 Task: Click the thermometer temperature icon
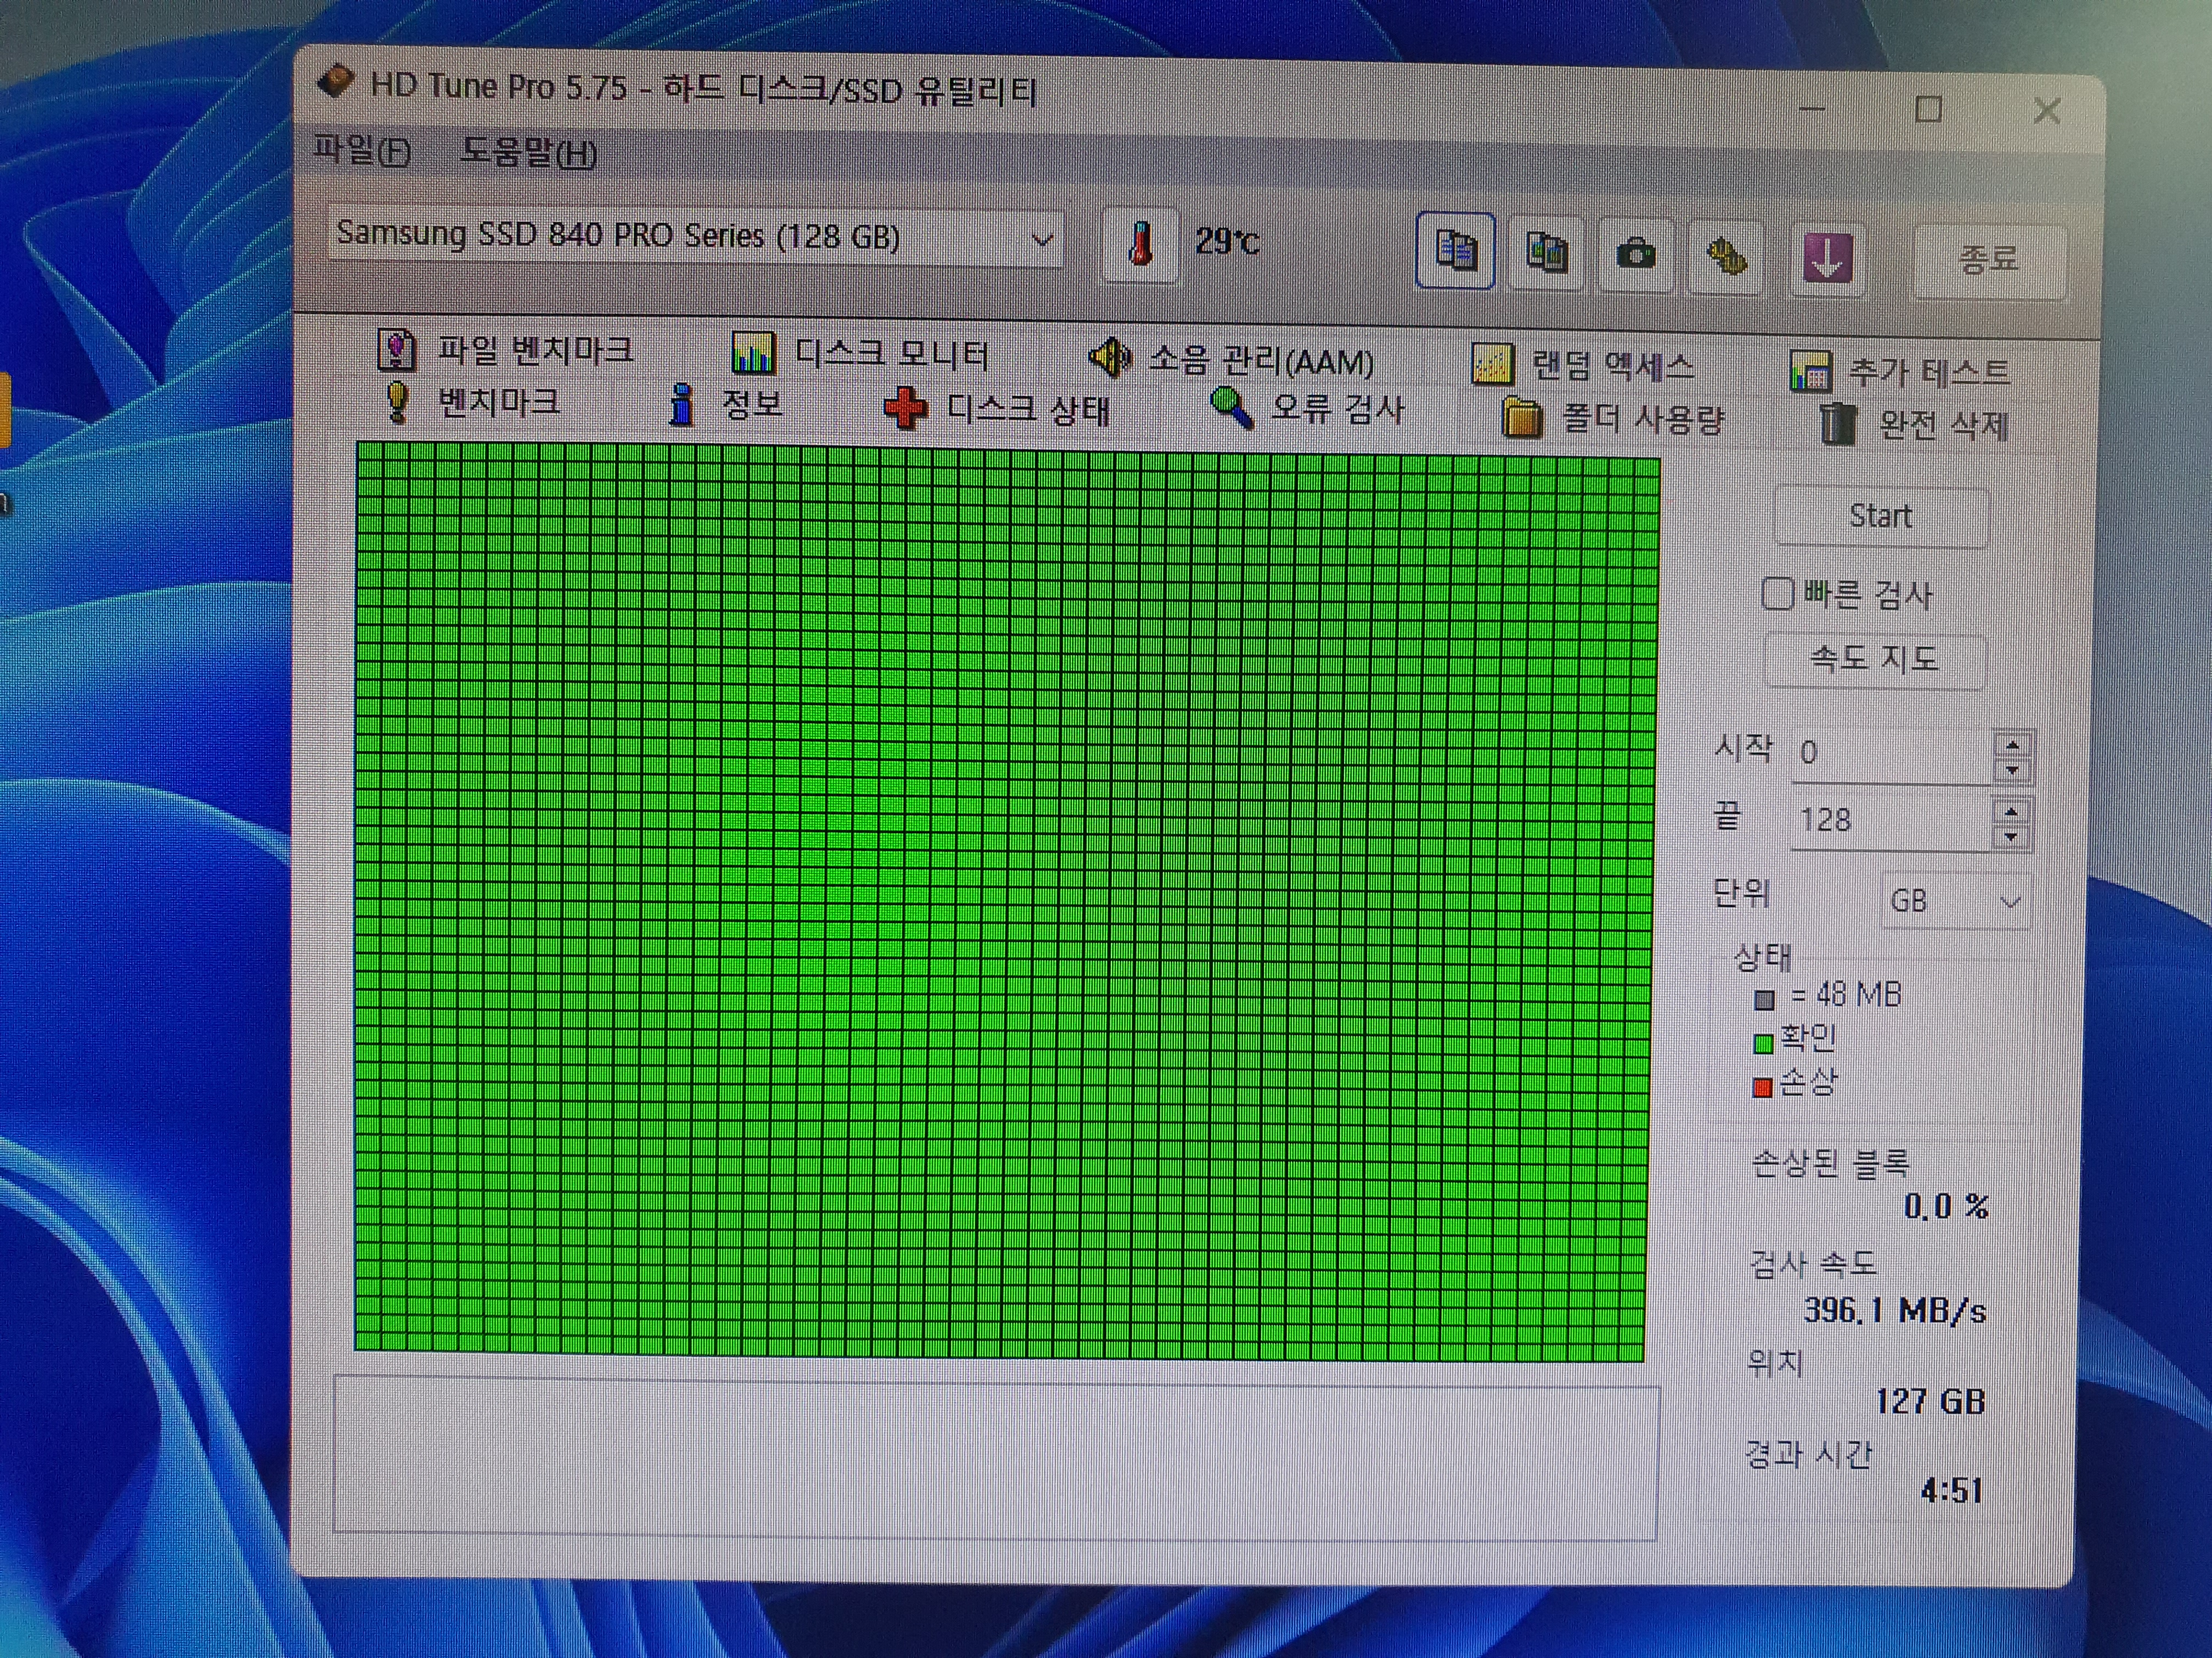tap(1140, 244)
